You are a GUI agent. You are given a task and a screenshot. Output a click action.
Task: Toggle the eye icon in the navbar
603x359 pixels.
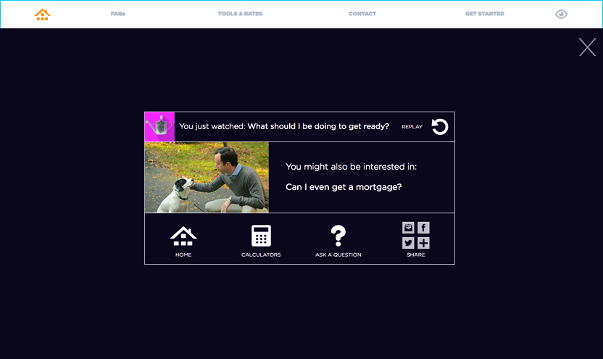[561, 14]
